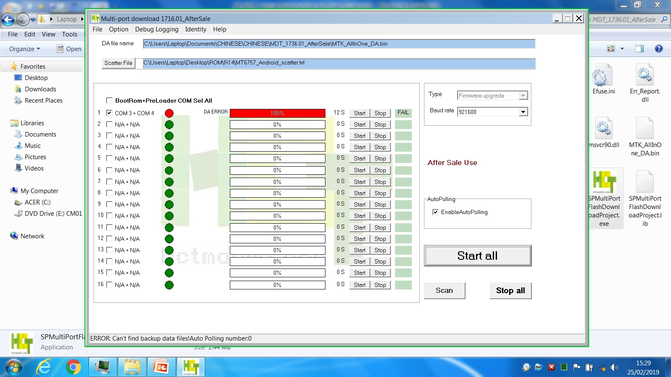Open the monitor app icon on taskbar
Viewport: 671px width, 377px height.
[102, 367]
